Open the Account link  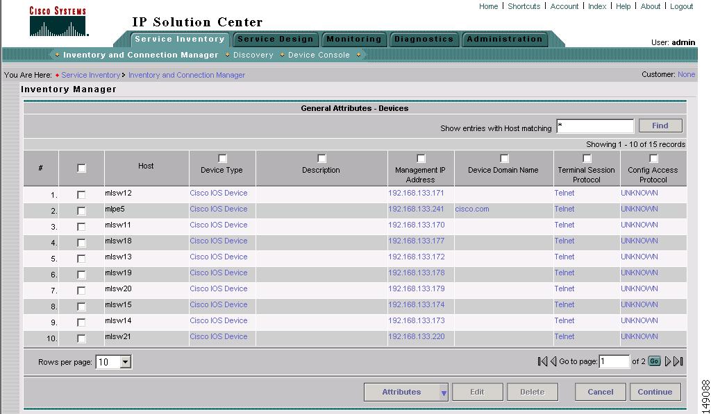564,6
